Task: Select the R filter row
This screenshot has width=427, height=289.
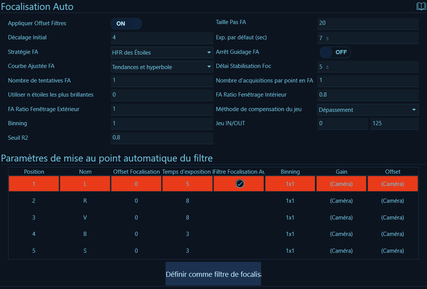Action: click(85, 201)
